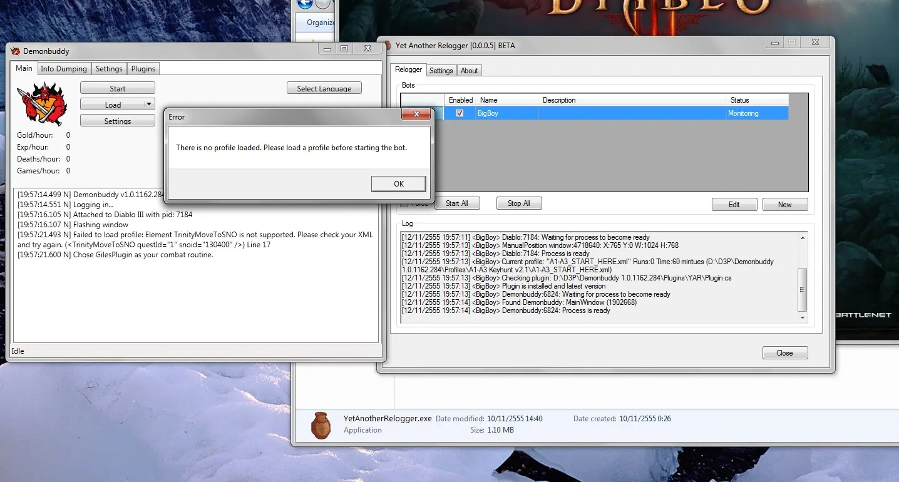
Task: Toggle the Force checkbox in Relogger
Action: pos(405,204)
